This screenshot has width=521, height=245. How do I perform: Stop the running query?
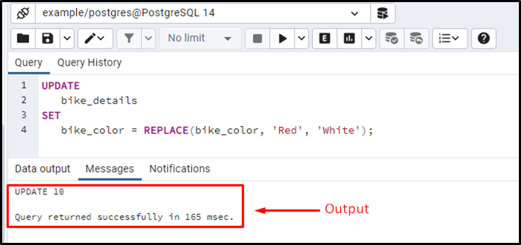(x=258, y=39)
